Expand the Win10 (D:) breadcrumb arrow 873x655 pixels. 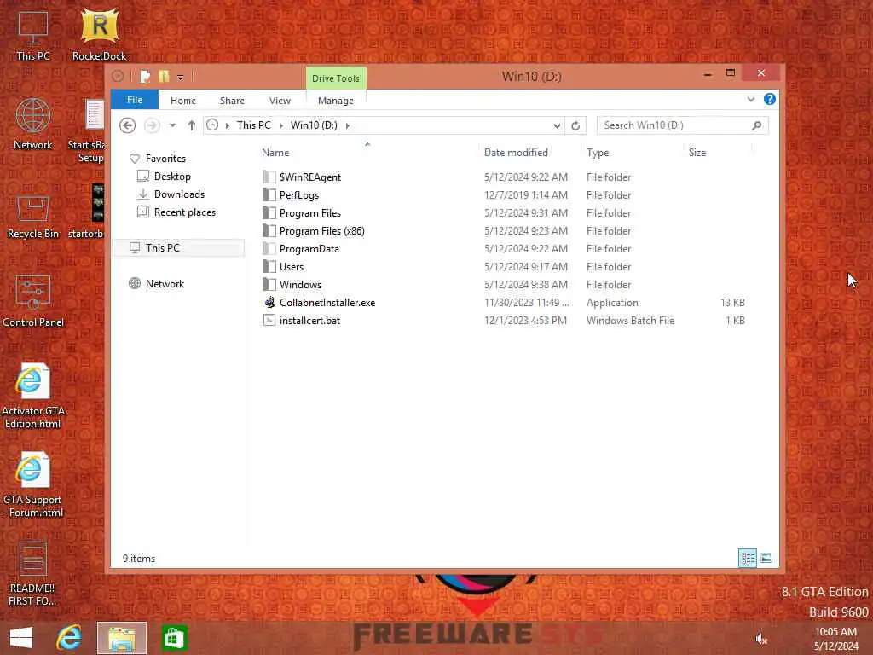tap(348, 126)
